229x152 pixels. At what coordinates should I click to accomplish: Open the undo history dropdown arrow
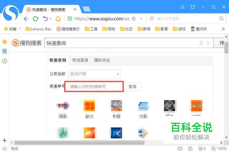[51, 19]
